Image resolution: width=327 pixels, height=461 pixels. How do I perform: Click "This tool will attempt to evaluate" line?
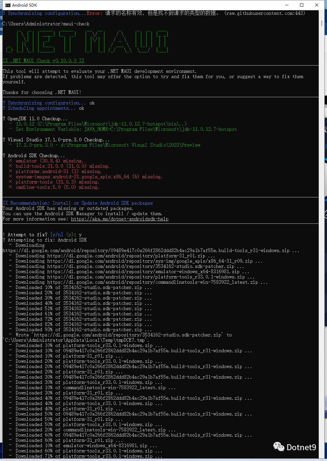99,71
